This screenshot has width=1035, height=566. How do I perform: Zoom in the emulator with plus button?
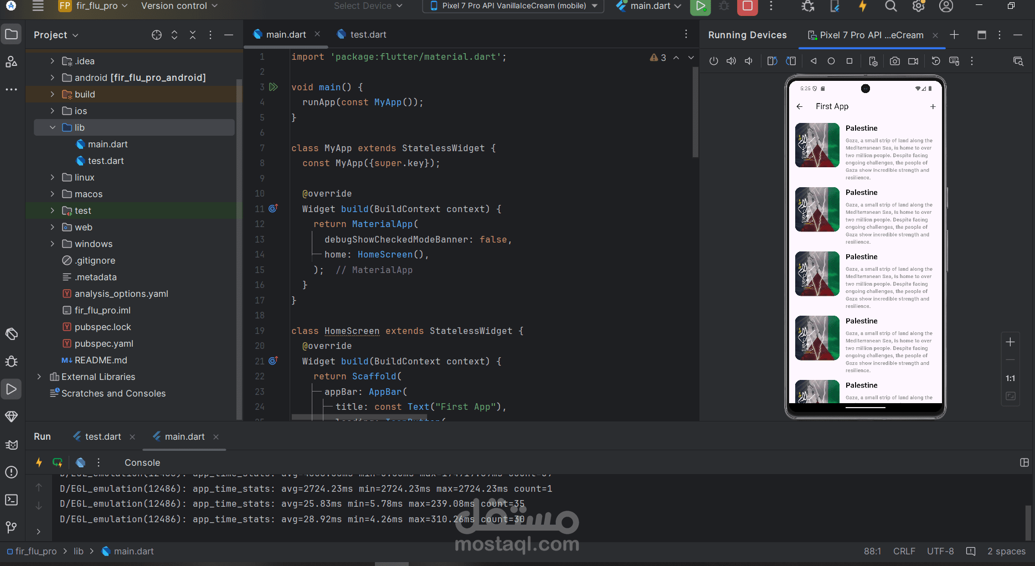(1010, 342)
